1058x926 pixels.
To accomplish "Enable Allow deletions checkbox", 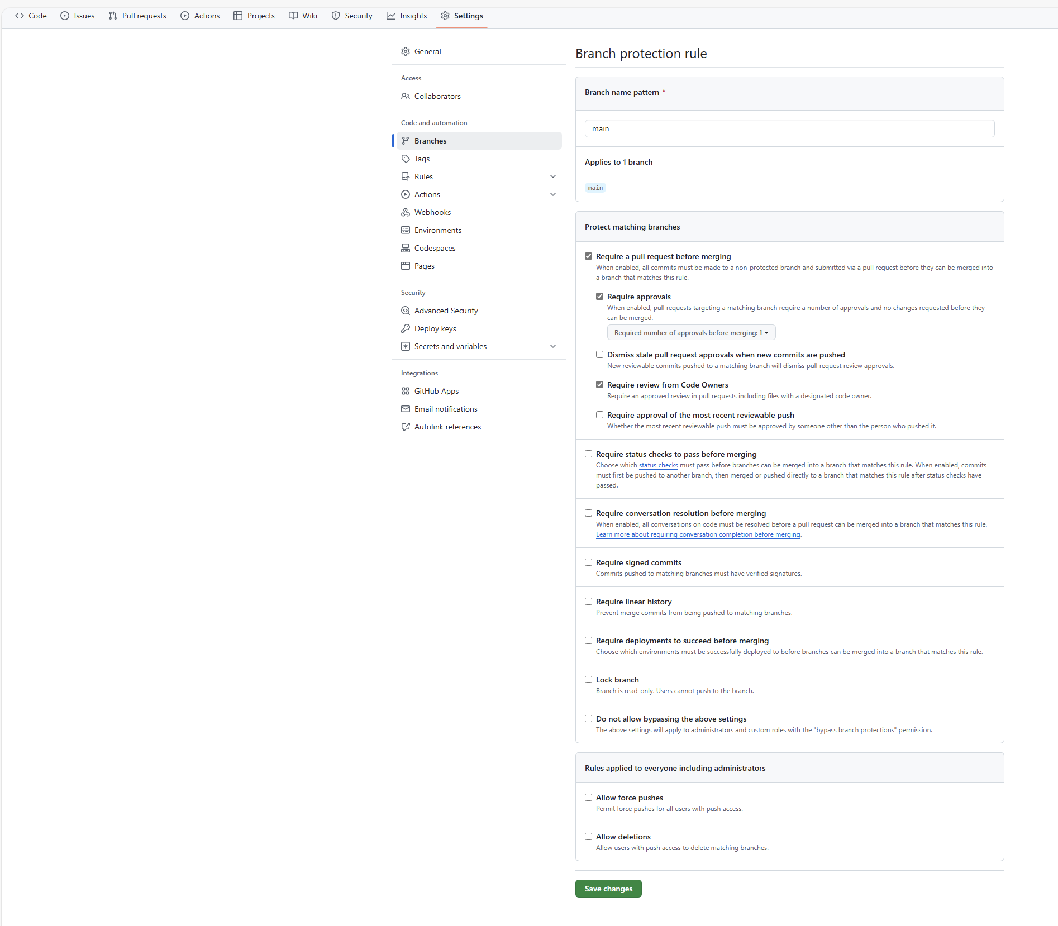I will click(x=588, y=837).
